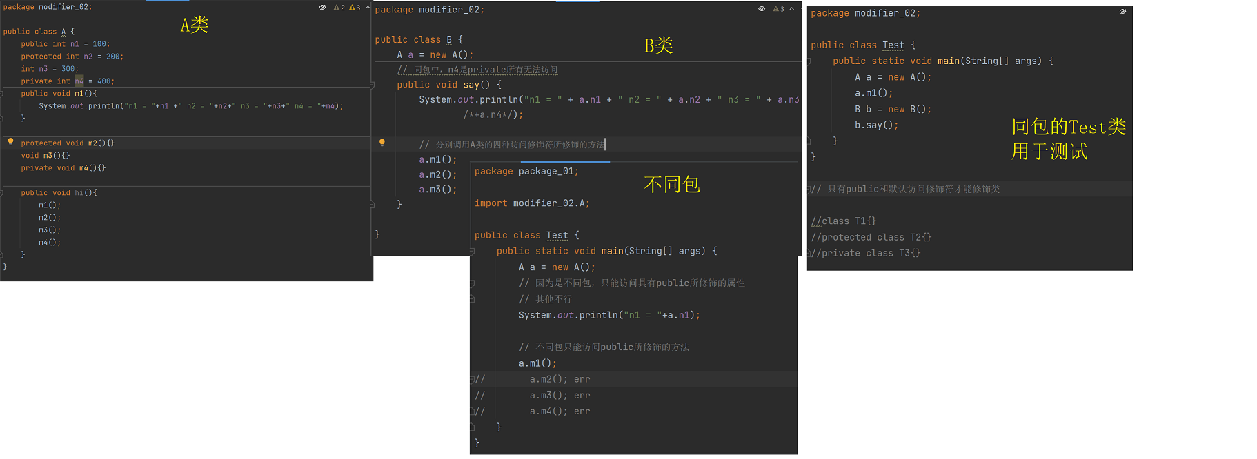1257x459 pixels.
Task: Collapse main method fold in package_01 Test editor
Action: (x=473, y=252)
